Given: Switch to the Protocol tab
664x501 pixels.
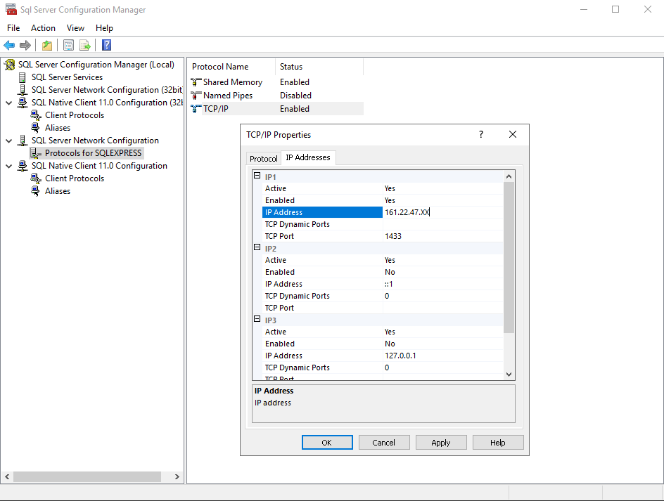Looking at the screenshot, I should [x=263, y=158].
